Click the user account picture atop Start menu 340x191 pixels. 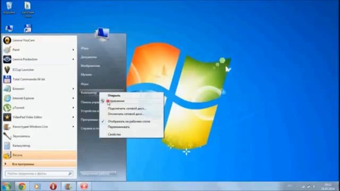point(102,34)
